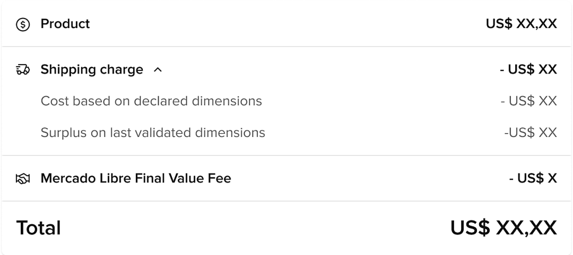Screen dimensions: 573x255
Task: Click the surplus amount -US$ XX
Action: [530, 132]
